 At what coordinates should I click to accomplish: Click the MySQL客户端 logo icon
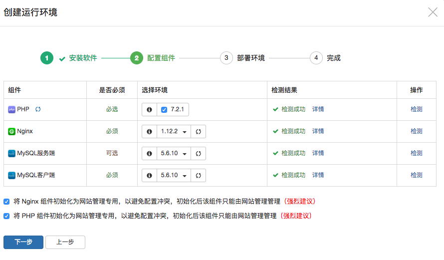tap(11, 175)
